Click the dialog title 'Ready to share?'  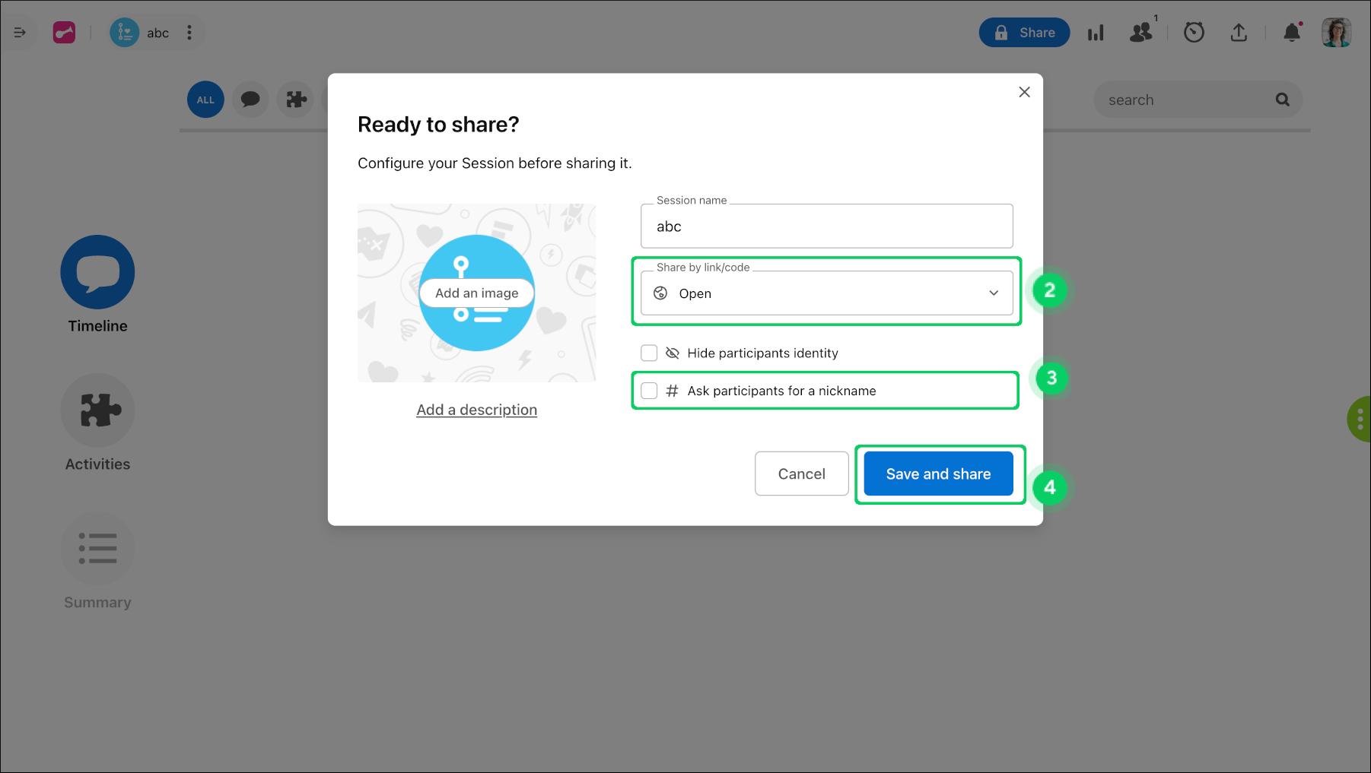[x=438, y=124]
